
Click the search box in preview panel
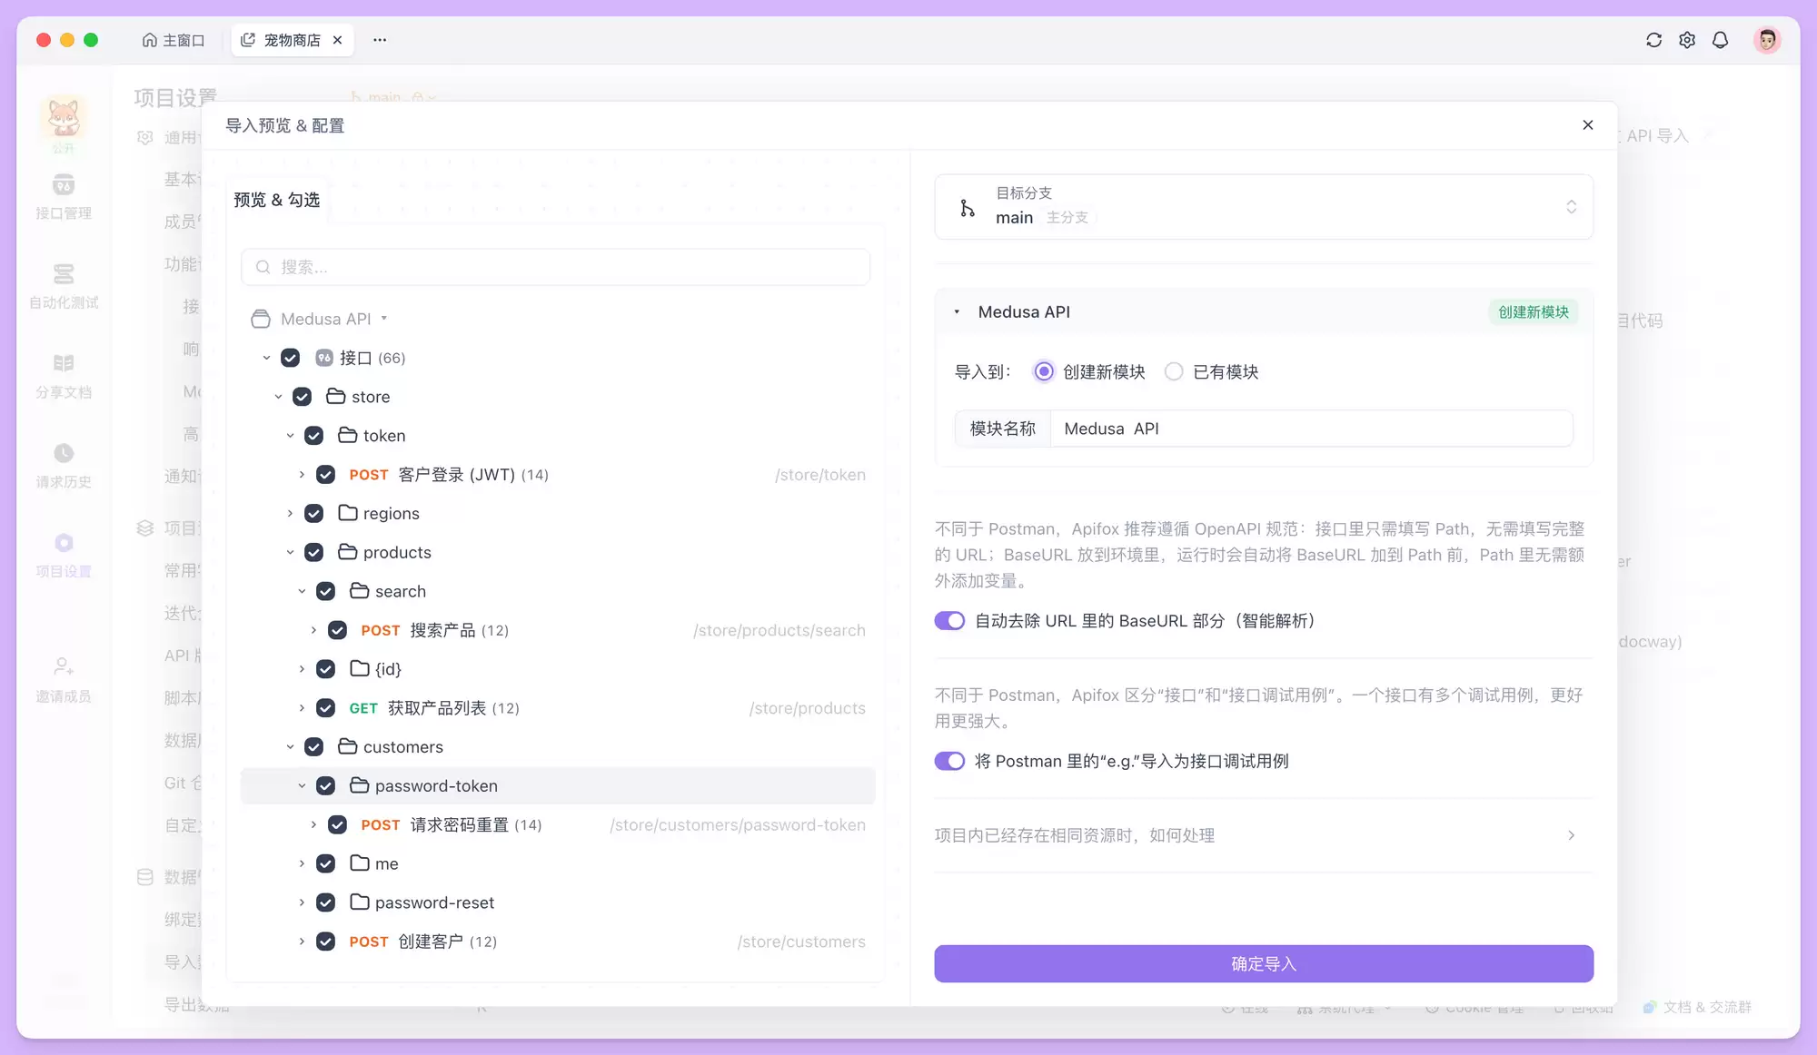tap(555, 267)
